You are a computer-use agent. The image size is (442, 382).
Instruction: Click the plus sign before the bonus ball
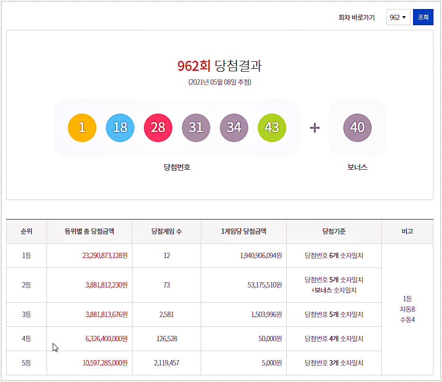315,128
